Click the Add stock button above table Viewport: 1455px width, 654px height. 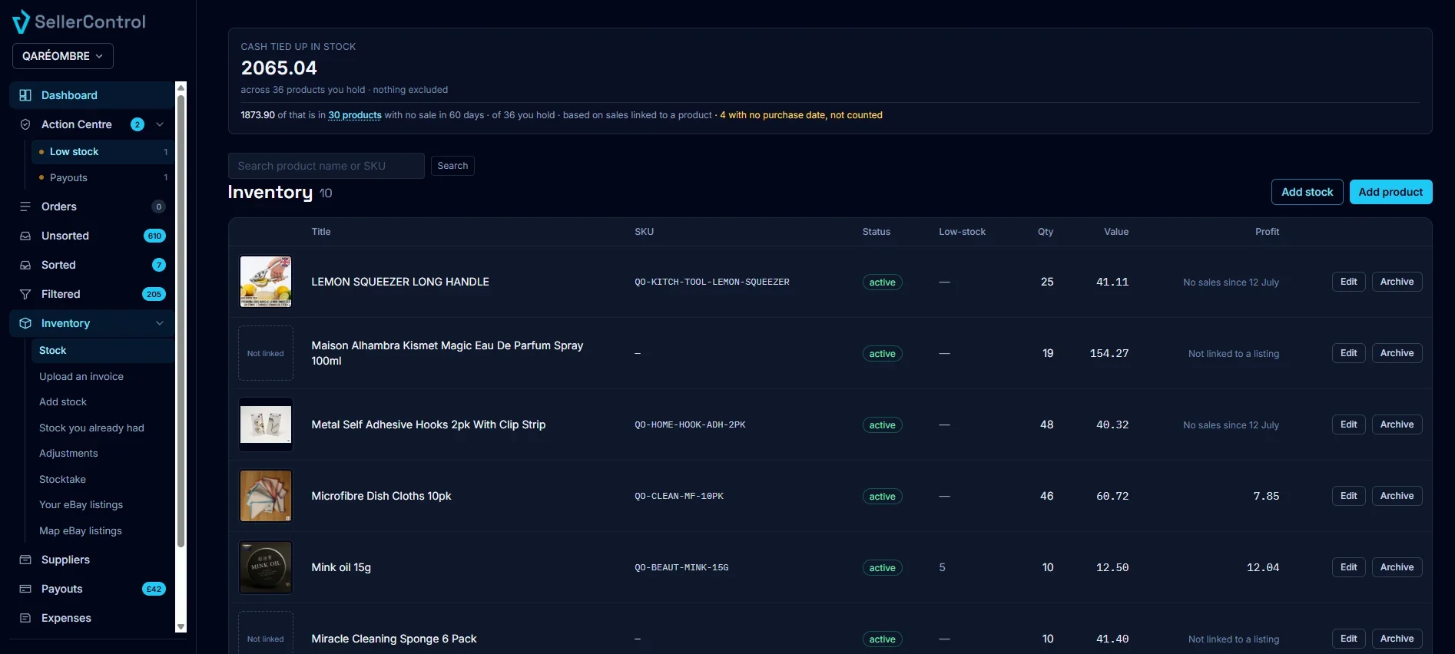click(1307, 192)
